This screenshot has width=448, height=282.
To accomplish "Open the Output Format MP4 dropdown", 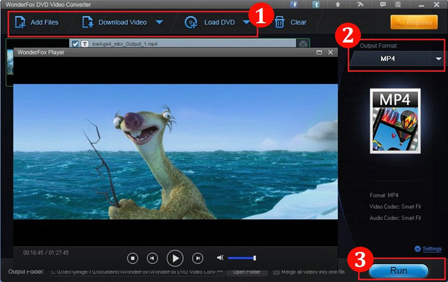I will click(x=397, y=58).
